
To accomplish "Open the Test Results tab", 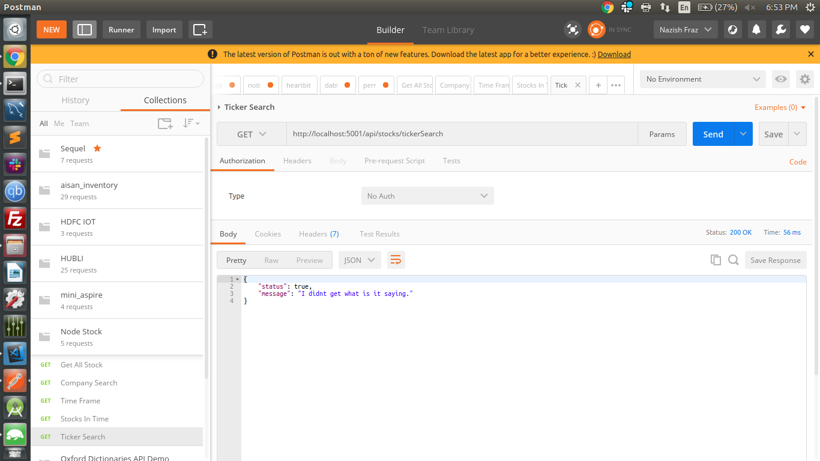I will (x=379, y=234).
